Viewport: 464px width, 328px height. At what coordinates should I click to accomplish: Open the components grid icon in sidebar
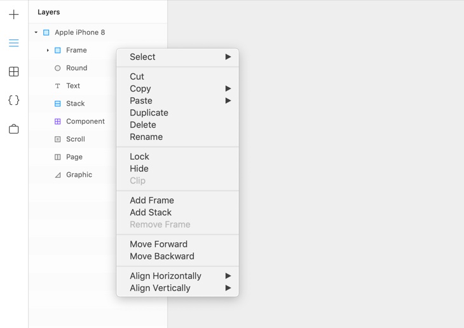pos(14,72)
